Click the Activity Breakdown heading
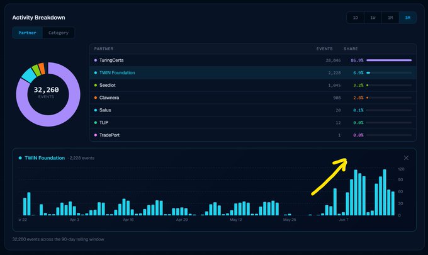 (38, 18)
